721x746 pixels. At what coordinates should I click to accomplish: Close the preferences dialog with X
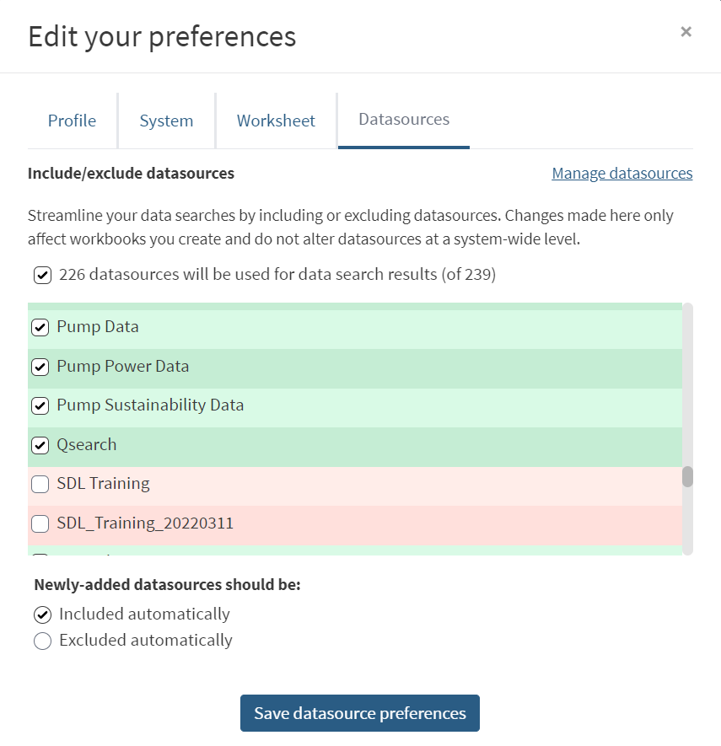pyautogui.click(x=686, y=32)
